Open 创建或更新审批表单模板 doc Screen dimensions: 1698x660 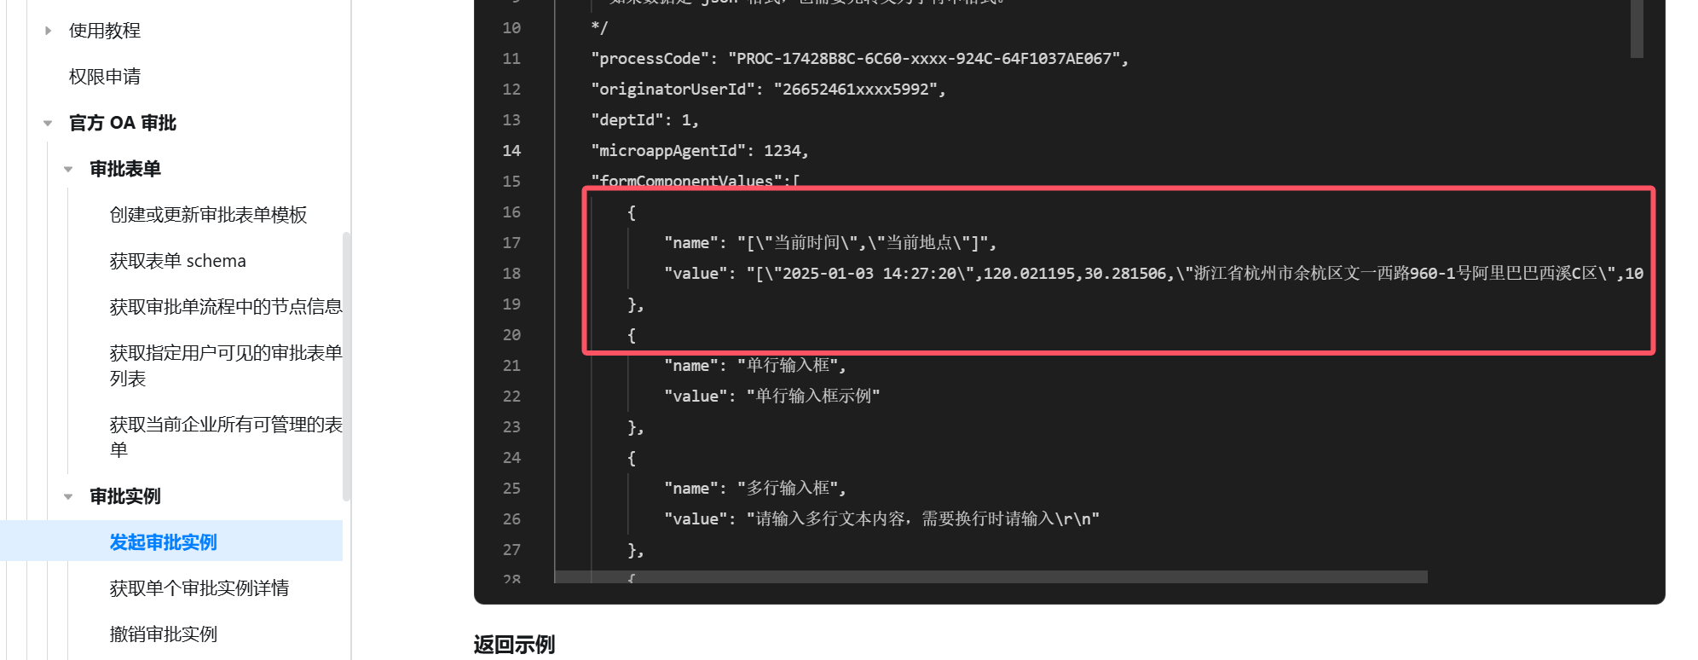pyautogui.click(x=208, y=215)
